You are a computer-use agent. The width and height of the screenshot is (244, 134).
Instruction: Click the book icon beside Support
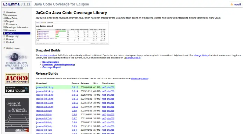(4, 21)
